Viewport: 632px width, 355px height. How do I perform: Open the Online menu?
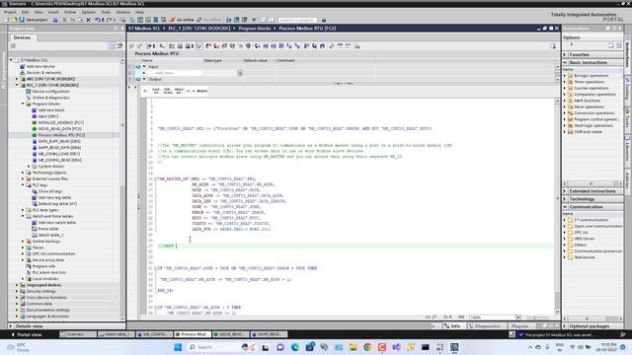pyautogui.click(x=70, y=12)
